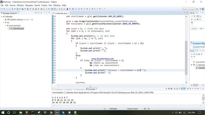
Task: Click the Next Annotation toolbar icon
Action: pos(85,9)
